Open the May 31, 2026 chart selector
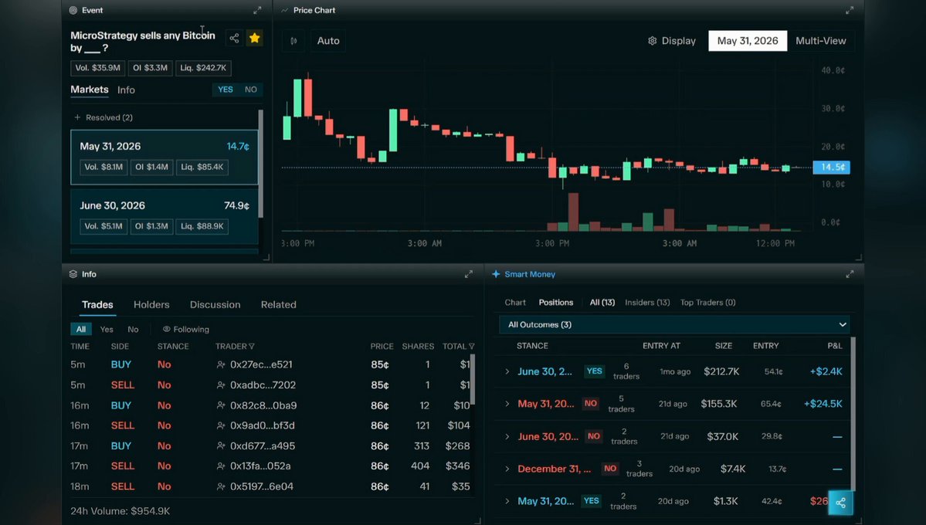The image size is (926, 525). coord(748,41)
